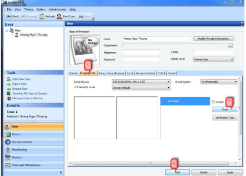
Task: Click the Apply button
Action: pos(230,172)
